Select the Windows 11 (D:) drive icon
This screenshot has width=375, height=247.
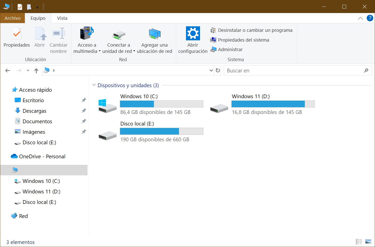219,108
